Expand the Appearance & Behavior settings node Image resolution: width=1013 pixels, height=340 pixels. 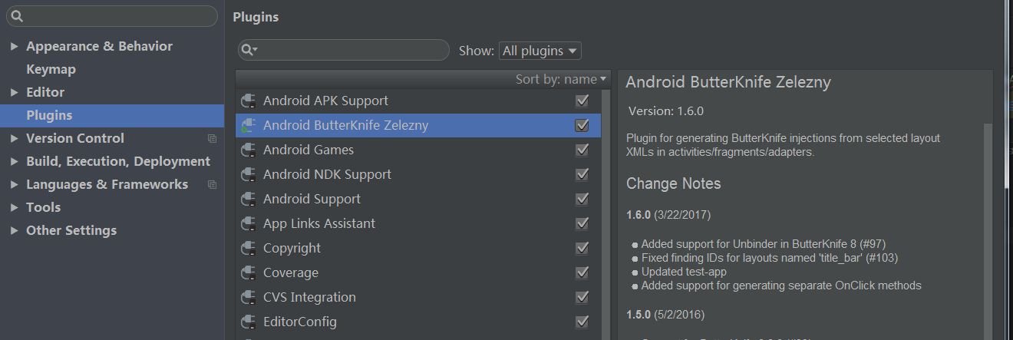(14, 46)
